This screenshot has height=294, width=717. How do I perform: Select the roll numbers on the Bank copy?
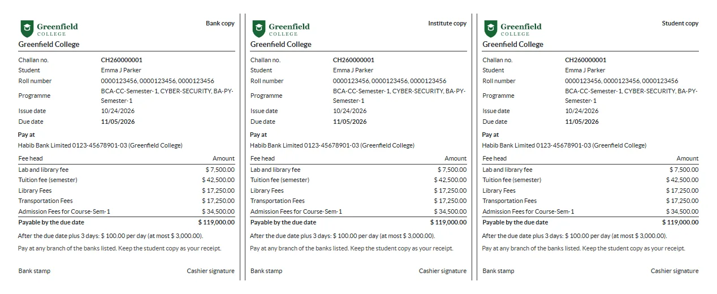pos(158,81)
